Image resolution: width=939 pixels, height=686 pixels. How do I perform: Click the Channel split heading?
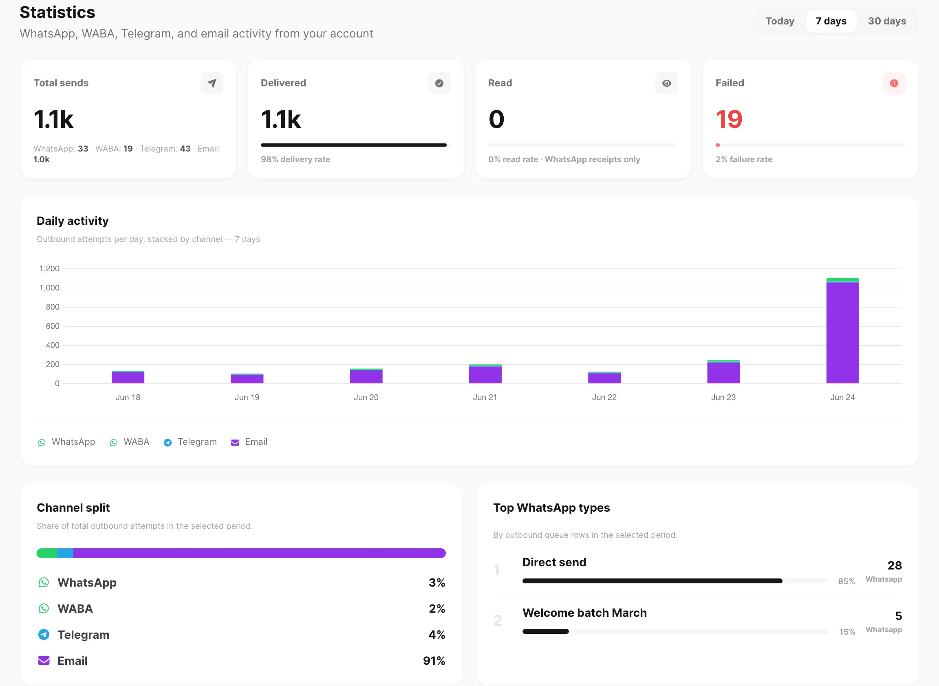(x=73, y=508)
